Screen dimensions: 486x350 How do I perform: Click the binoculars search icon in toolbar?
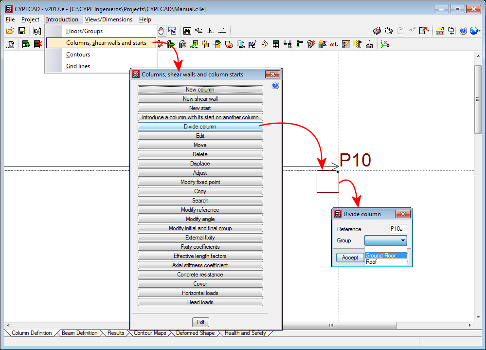(x=187, y=31)
